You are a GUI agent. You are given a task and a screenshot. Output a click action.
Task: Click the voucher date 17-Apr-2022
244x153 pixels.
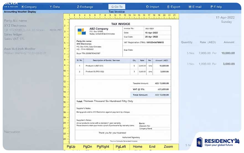point(225,18)
